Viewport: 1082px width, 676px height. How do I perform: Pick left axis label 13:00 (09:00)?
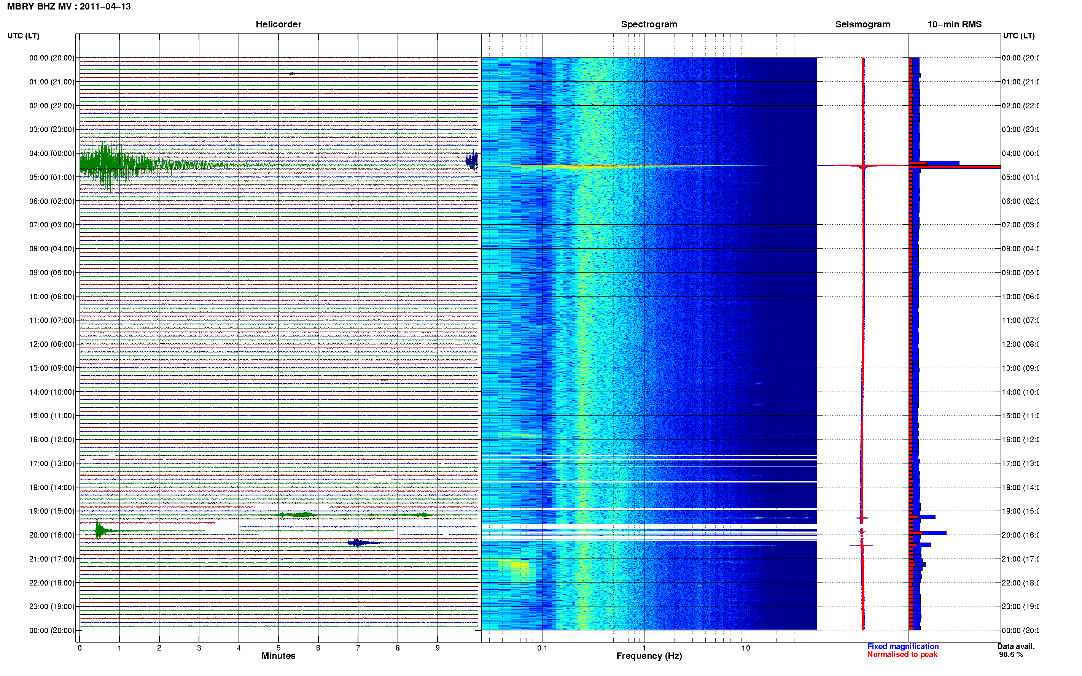point(52,368)
